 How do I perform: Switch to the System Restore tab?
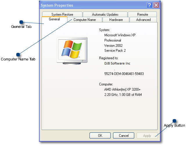[x=62, y=14]
